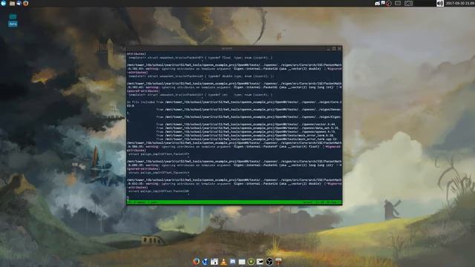Click the green circular dock icon
475x267 pixels.
[x=251, y=262]
